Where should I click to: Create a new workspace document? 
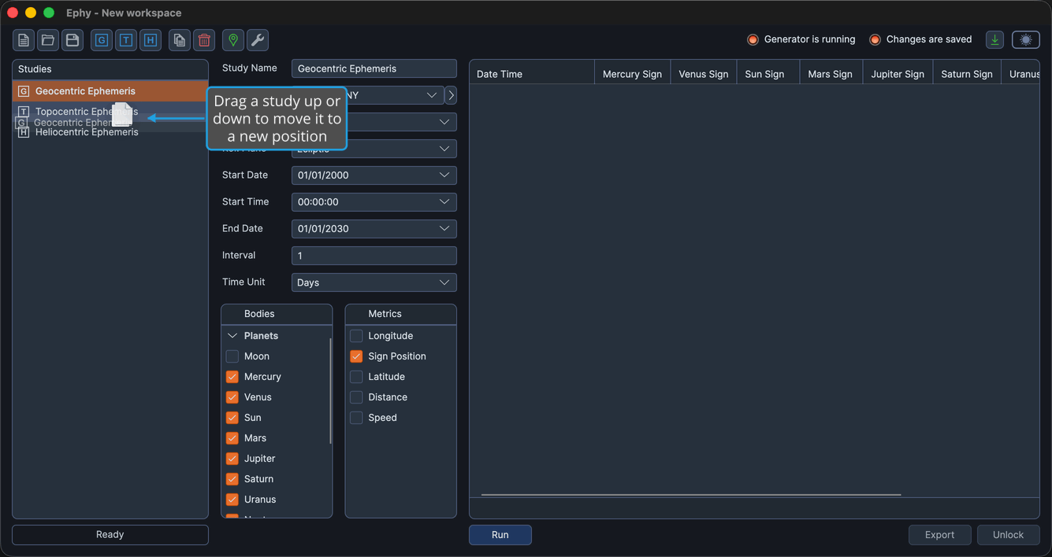(24, 40)
